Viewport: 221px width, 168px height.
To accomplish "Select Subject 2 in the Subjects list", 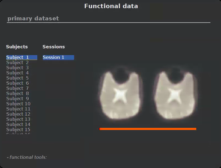I will [18, 63].
